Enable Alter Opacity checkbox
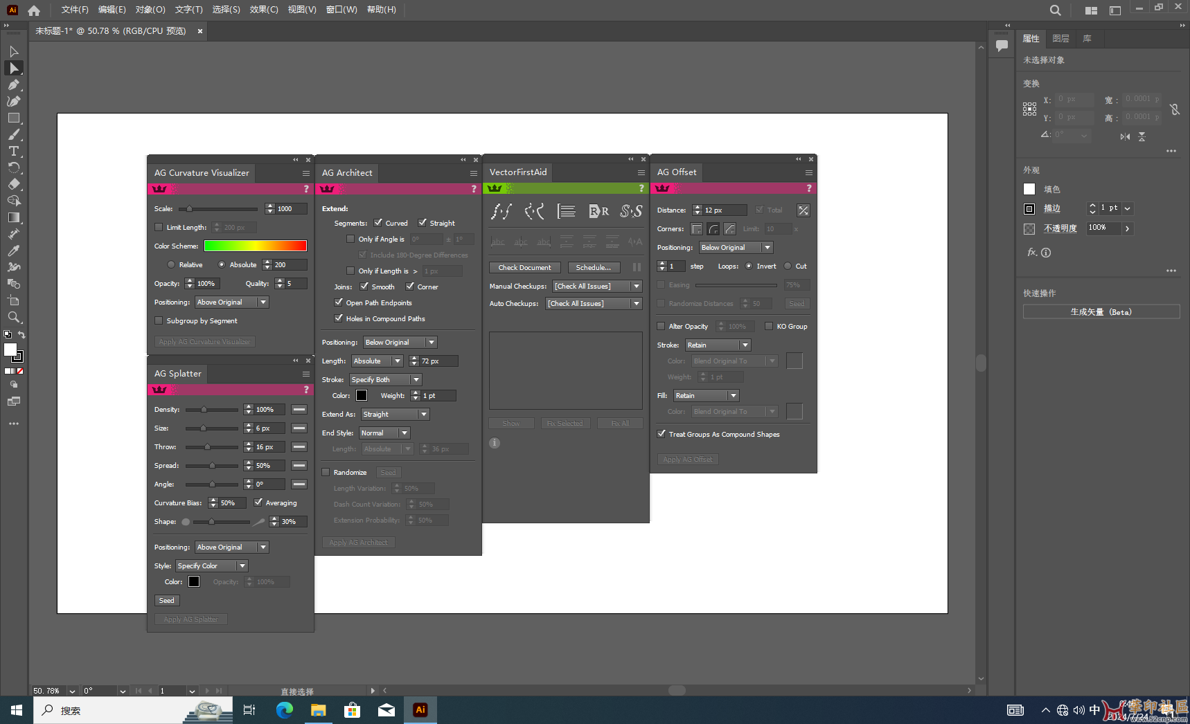This screenshot has width=1190, height=724. [x=661, y=326]
